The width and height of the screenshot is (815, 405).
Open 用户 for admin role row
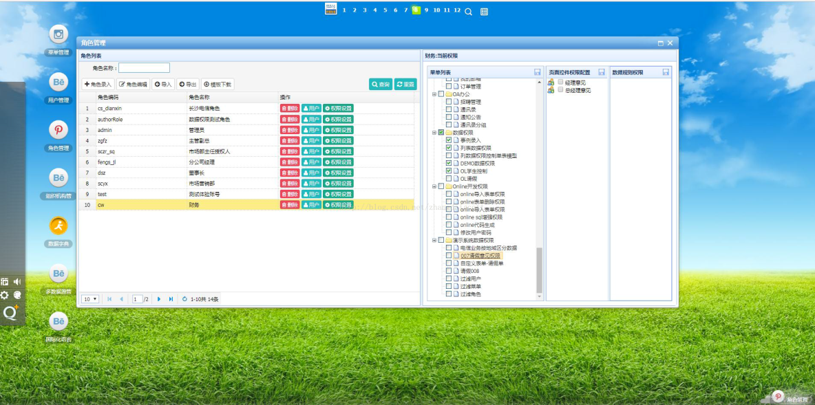pyautogui.click(x=311, y=130)
